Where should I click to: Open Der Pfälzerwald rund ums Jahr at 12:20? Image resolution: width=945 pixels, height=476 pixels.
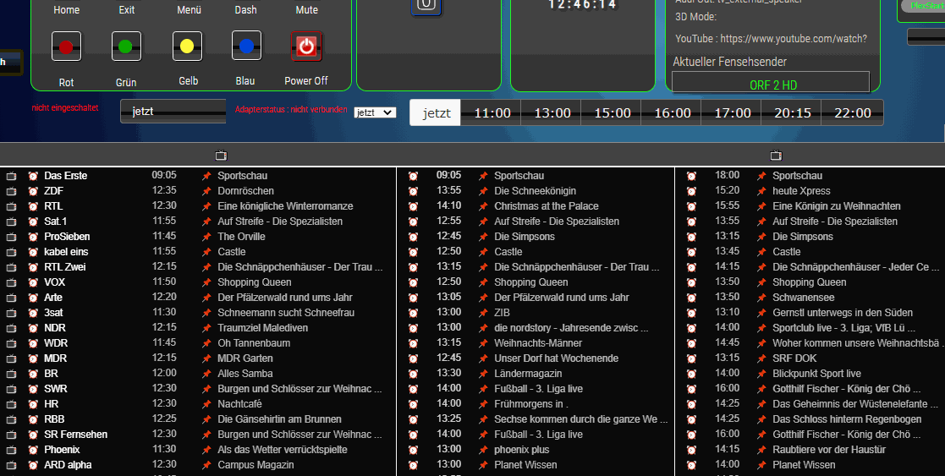[285, 297]
